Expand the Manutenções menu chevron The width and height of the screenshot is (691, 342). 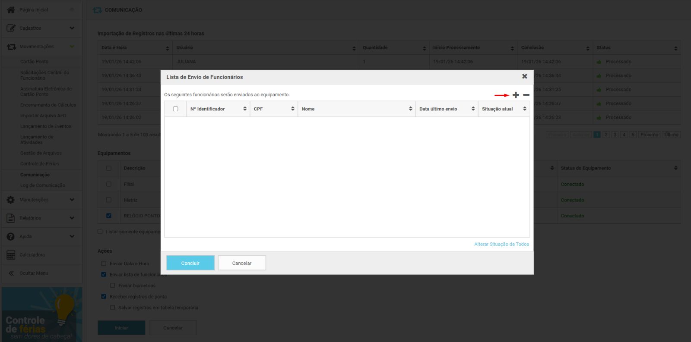72,200
